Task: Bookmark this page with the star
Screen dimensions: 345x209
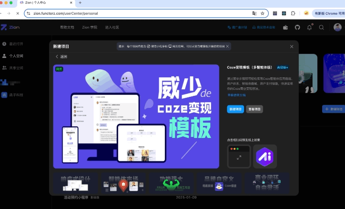Action: point(263,13)
